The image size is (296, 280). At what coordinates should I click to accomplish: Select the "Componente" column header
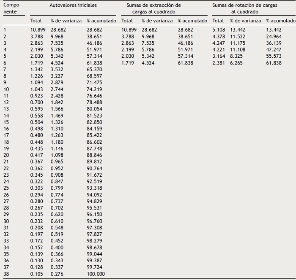coord(11,8)
